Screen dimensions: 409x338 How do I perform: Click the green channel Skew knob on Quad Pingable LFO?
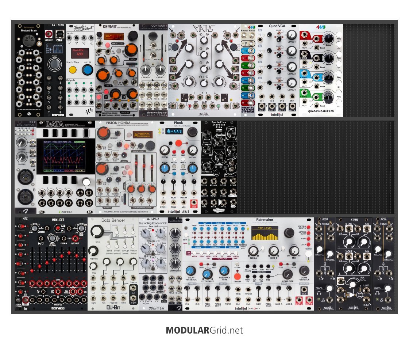pyautogui.click(x=328, y=97)
